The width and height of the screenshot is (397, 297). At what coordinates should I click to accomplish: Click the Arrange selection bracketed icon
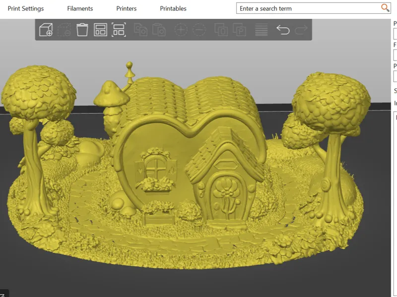119,30
